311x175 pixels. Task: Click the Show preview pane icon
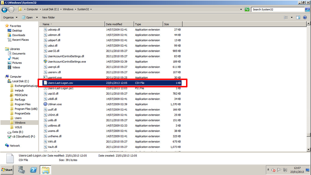click(x=298, y=17)
